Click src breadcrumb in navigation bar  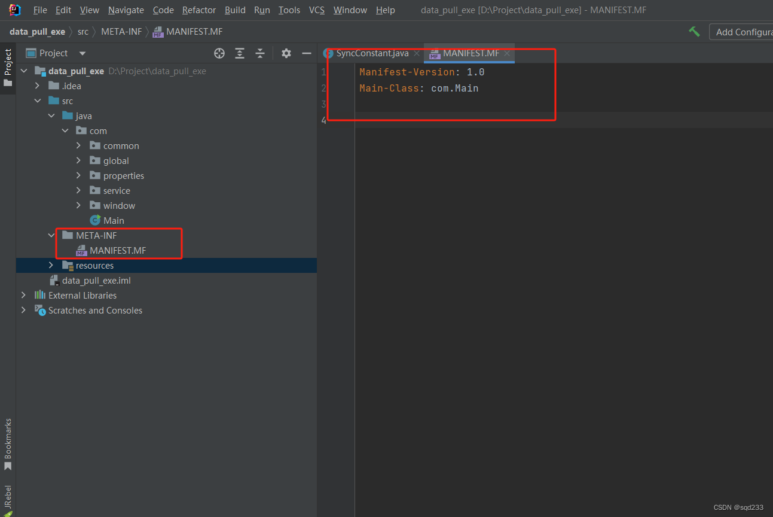83,32
